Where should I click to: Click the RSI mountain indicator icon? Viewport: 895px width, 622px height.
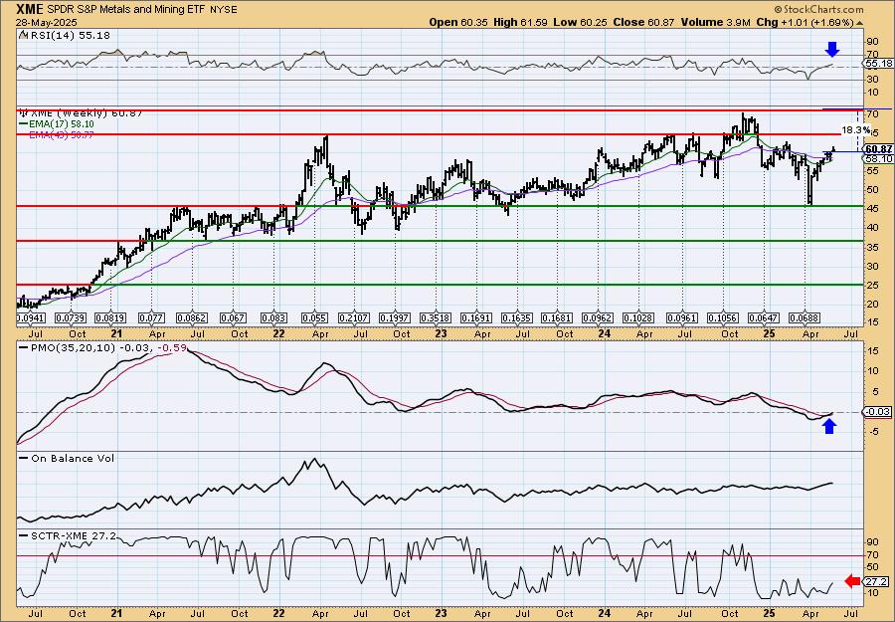tap(22, 36)
